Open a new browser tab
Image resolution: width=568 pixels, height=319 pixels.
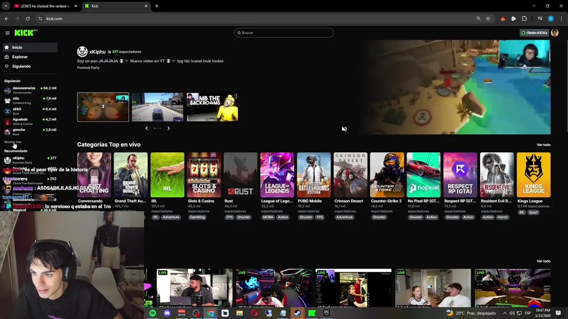click(157, 6)
